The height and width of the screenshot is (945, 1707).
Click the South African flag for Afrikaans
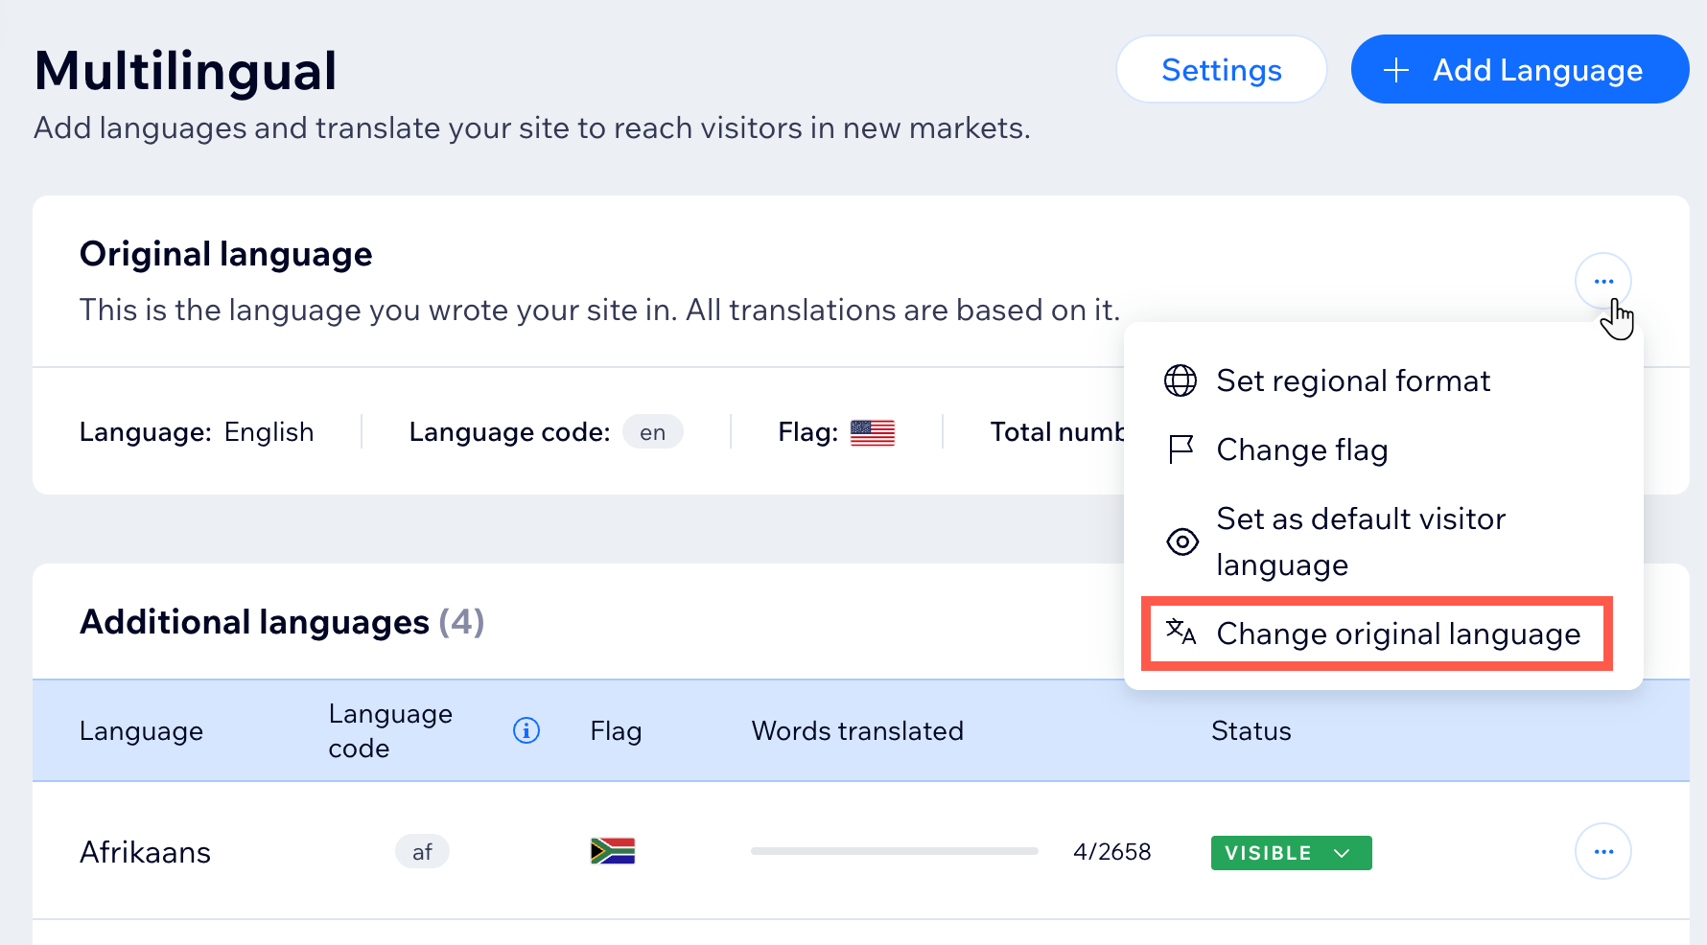613,851
